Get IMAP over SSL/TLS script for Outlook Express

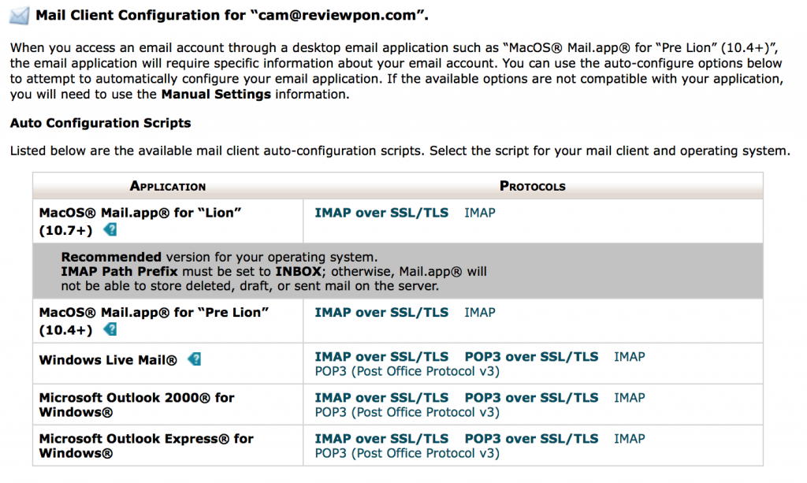(381, 439)
